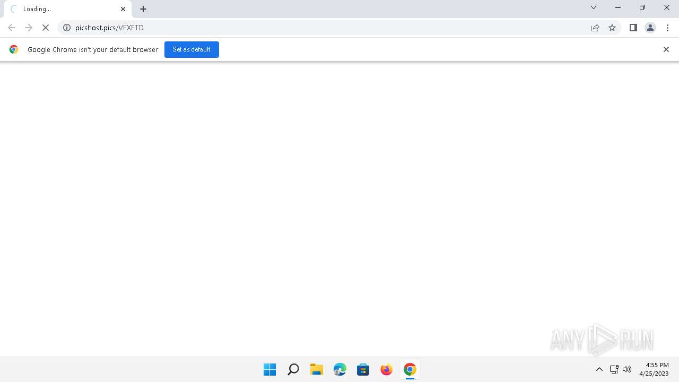The image size is (679, 382).
Task: Select Google Chrome on the taskbar
Action: [410, 369]
